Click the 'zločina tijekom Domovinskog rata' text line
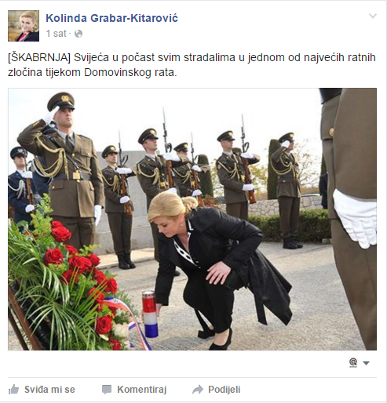Screen dimensions: 387x403 [x=93, y=72]
